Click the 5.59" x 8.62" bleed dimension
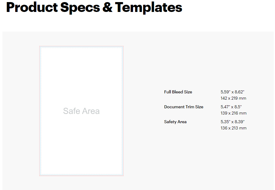Viewport: 275px width, 190px height. point(232,92)
